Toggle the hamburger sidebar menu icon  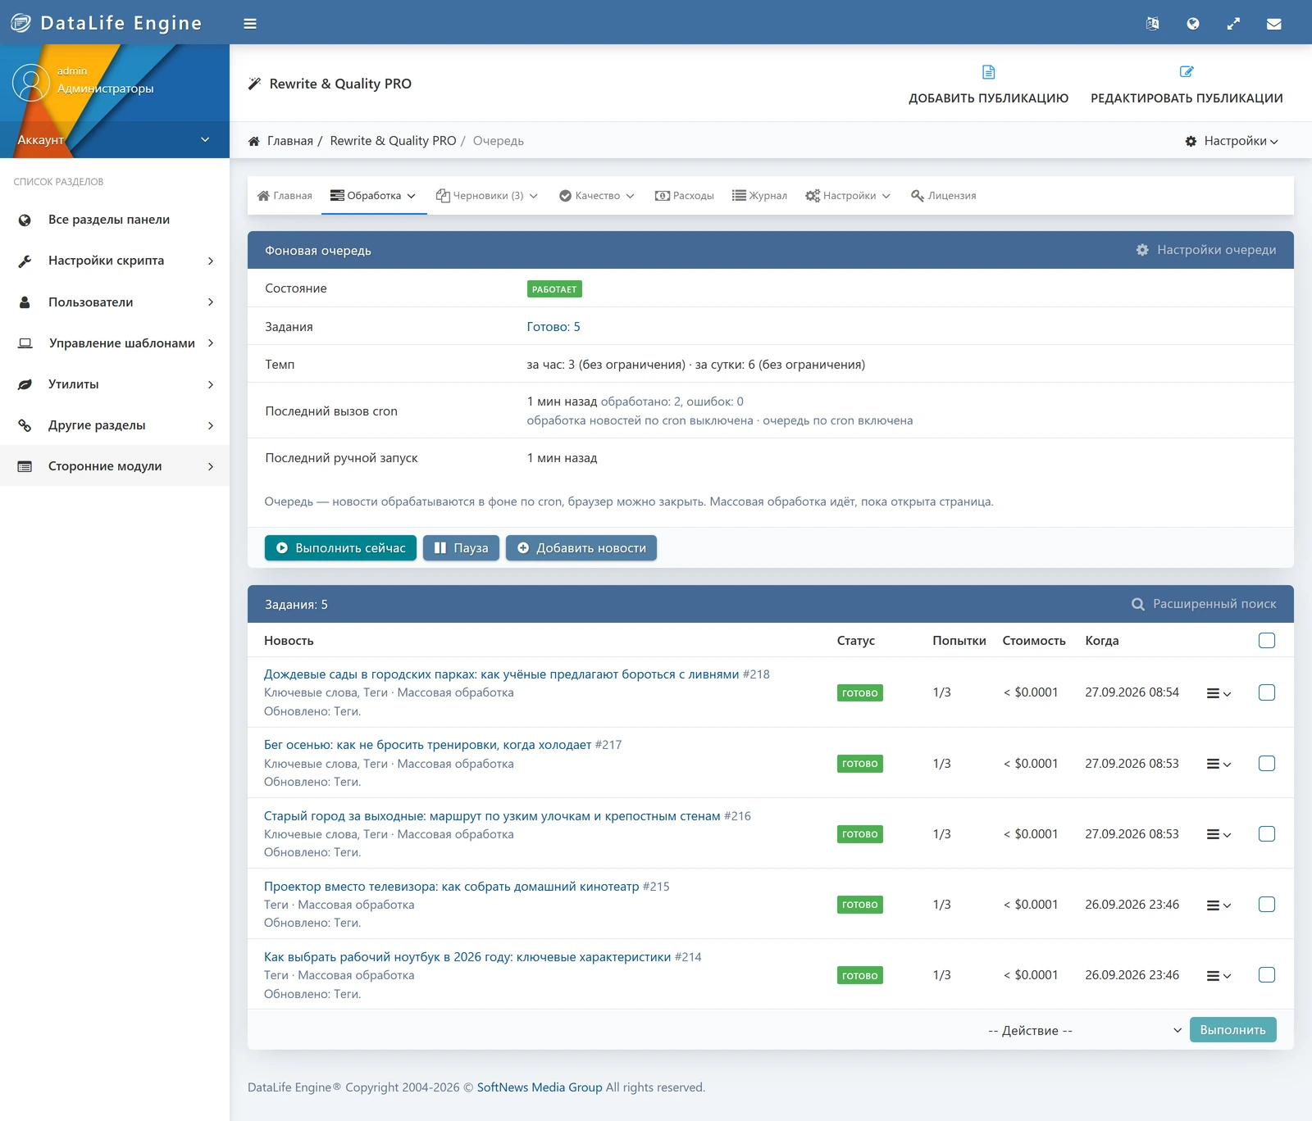tap(250, 24)
